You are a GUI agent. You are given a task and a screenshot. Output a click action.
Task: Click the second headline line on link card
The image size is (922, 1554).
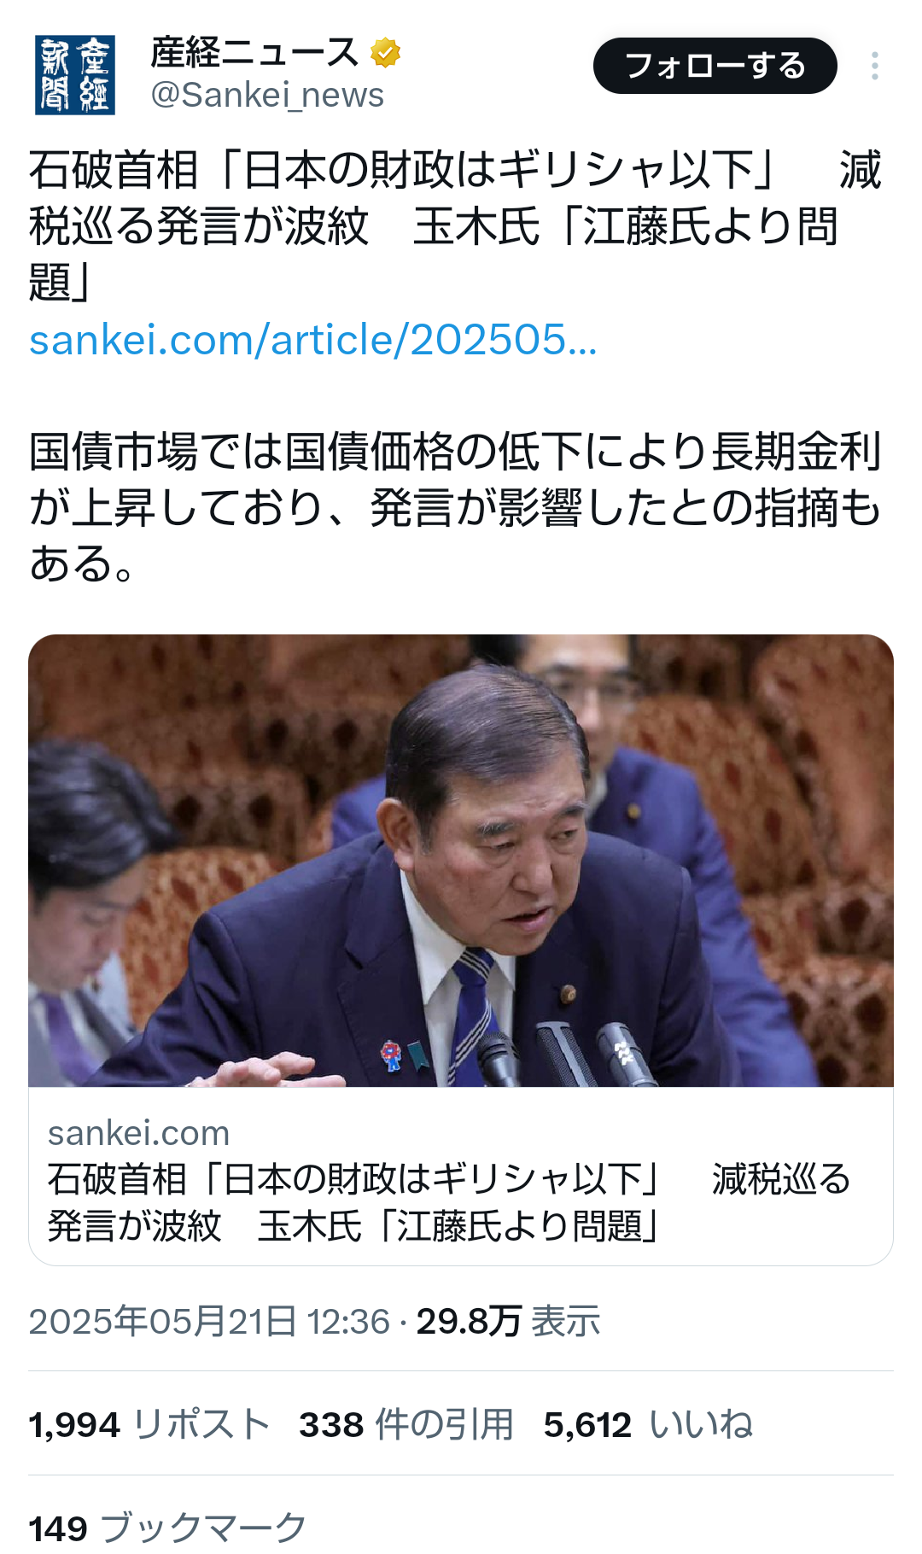point(354,1226)
